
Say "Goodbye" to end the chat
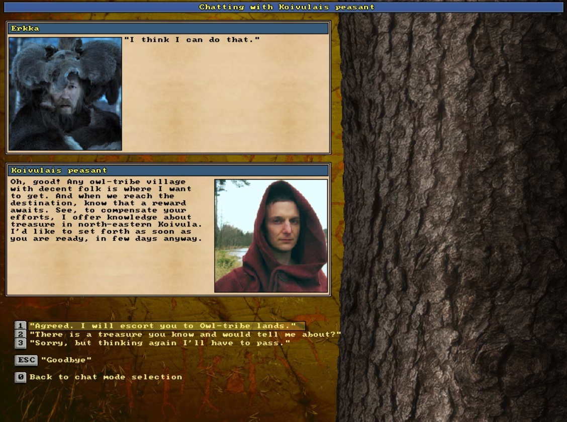pos(66,360)
